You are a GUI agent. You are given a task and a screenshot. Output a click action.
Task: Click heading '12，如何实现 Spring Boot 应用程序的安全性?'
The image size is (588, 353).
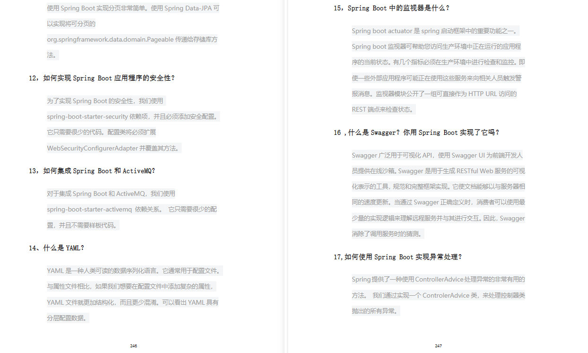[x=102, y=78]
